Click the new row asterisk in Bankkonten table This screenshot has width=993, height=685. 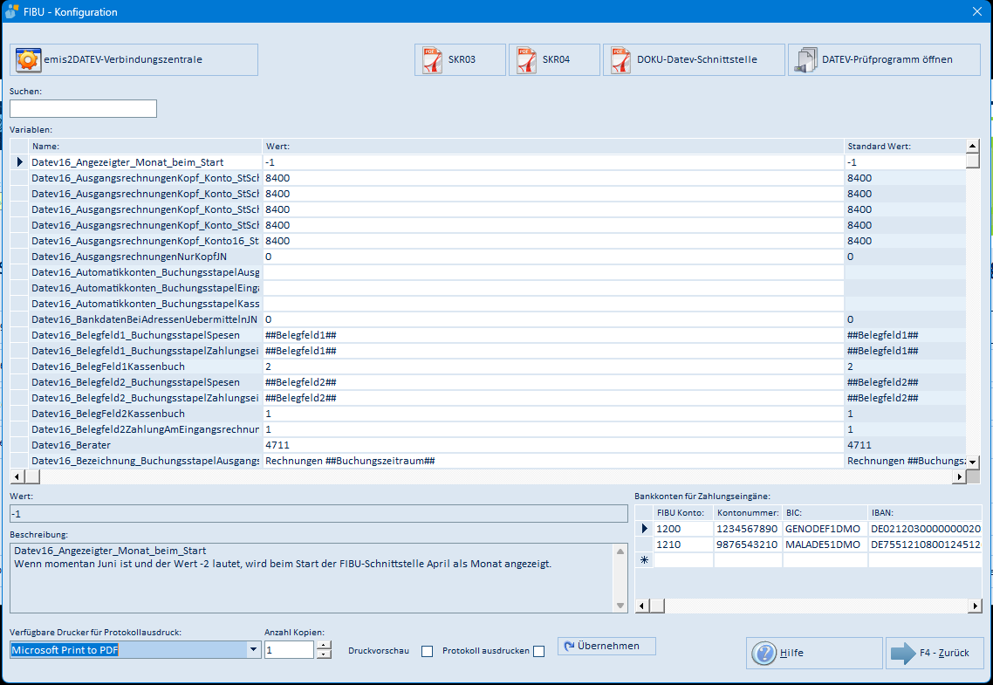point(644,560)
